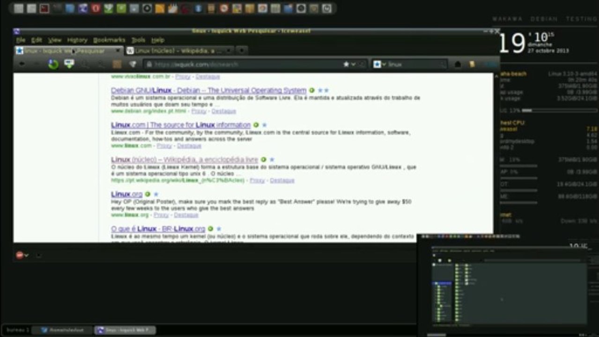Open a new tab with plus button
The image size is (599, 337).
[x=241, y=50]
